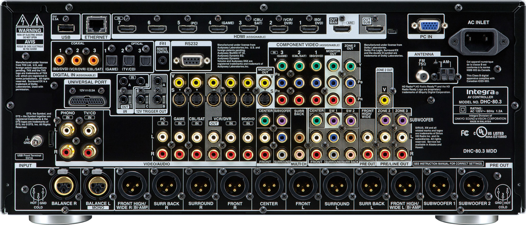
Task: Select optical input 2 (TV/CD)
Action: click(x=128, y=62)
